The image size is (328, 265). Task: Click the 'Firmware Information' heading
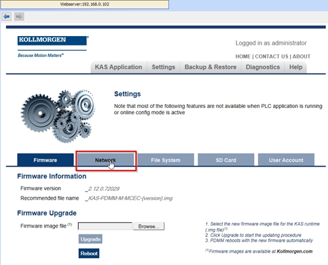[x=52, y=176]
